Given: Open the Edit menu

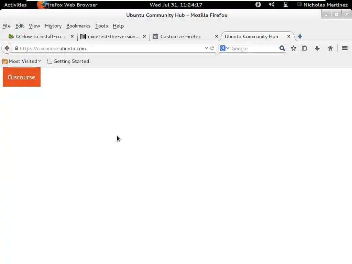Looking at the screenshot, I should click(x=20, y=26).
